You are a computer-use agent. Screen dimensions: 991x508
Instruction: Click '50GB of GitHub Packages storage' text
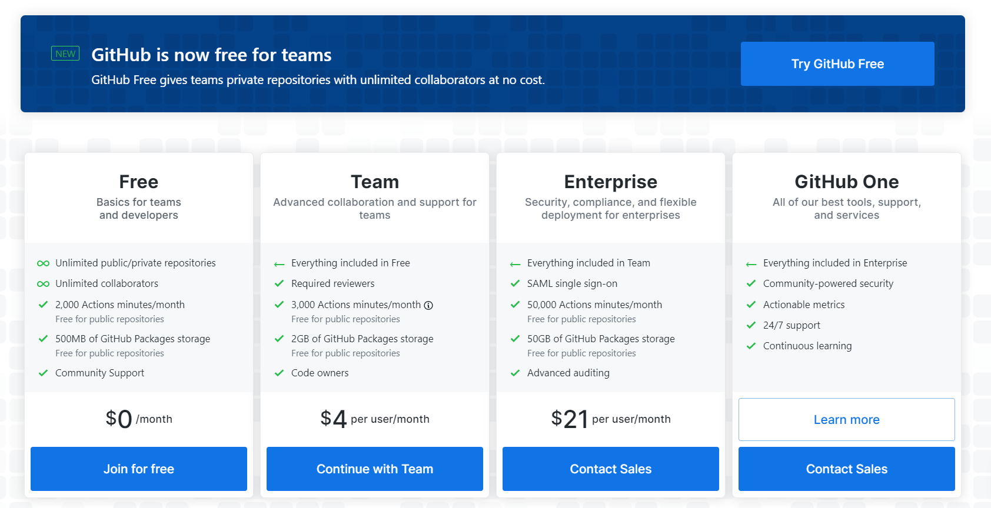pyautogui.click(x=601, y=339)
